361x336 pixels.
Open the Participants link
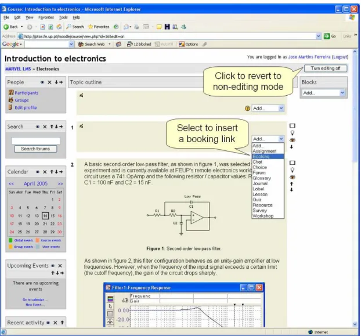tap(27, 93)
